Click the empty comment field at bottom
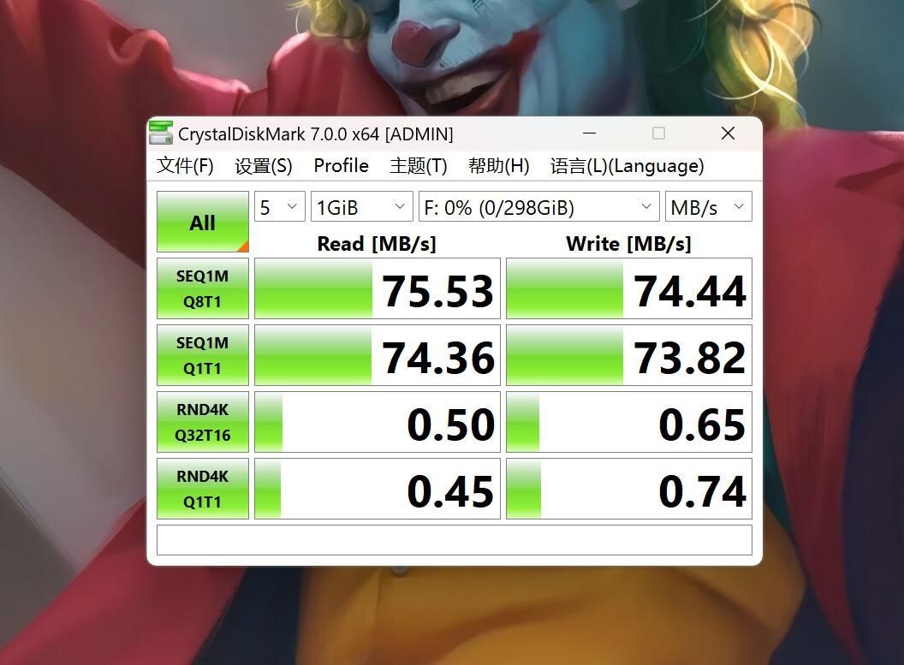Image resolution: width=904 pixels, height=665 pixels. click(x=455, y=540)
